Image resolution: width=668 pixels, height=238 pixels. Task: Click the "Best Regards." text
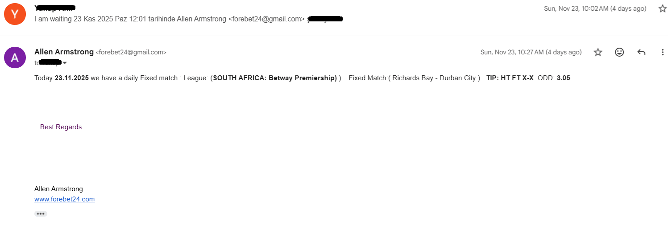point(62,127)
